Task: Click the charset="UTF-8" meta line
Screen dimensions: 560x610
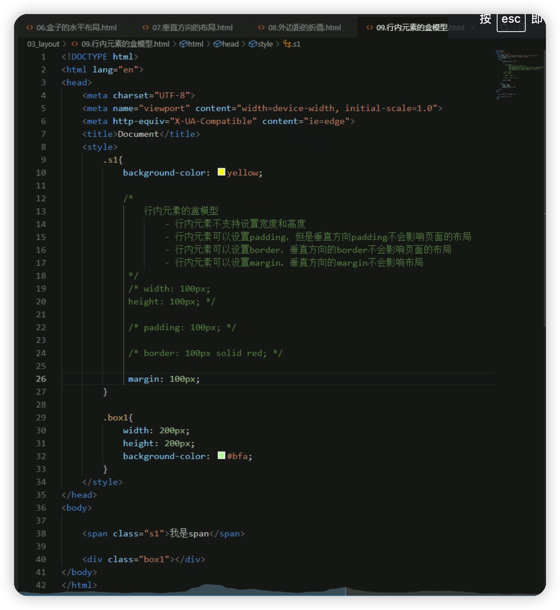Action: click(139, 95)
